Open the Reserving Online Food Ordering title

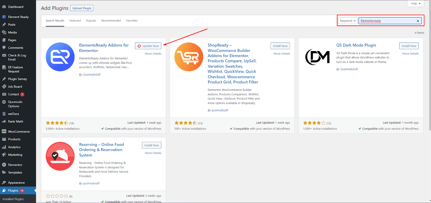pos(101,150)
